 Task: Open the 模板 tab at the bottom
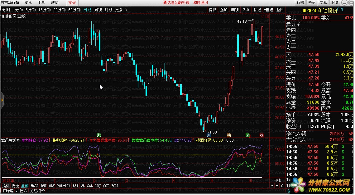pyautogui.click(x=15, y=186)
